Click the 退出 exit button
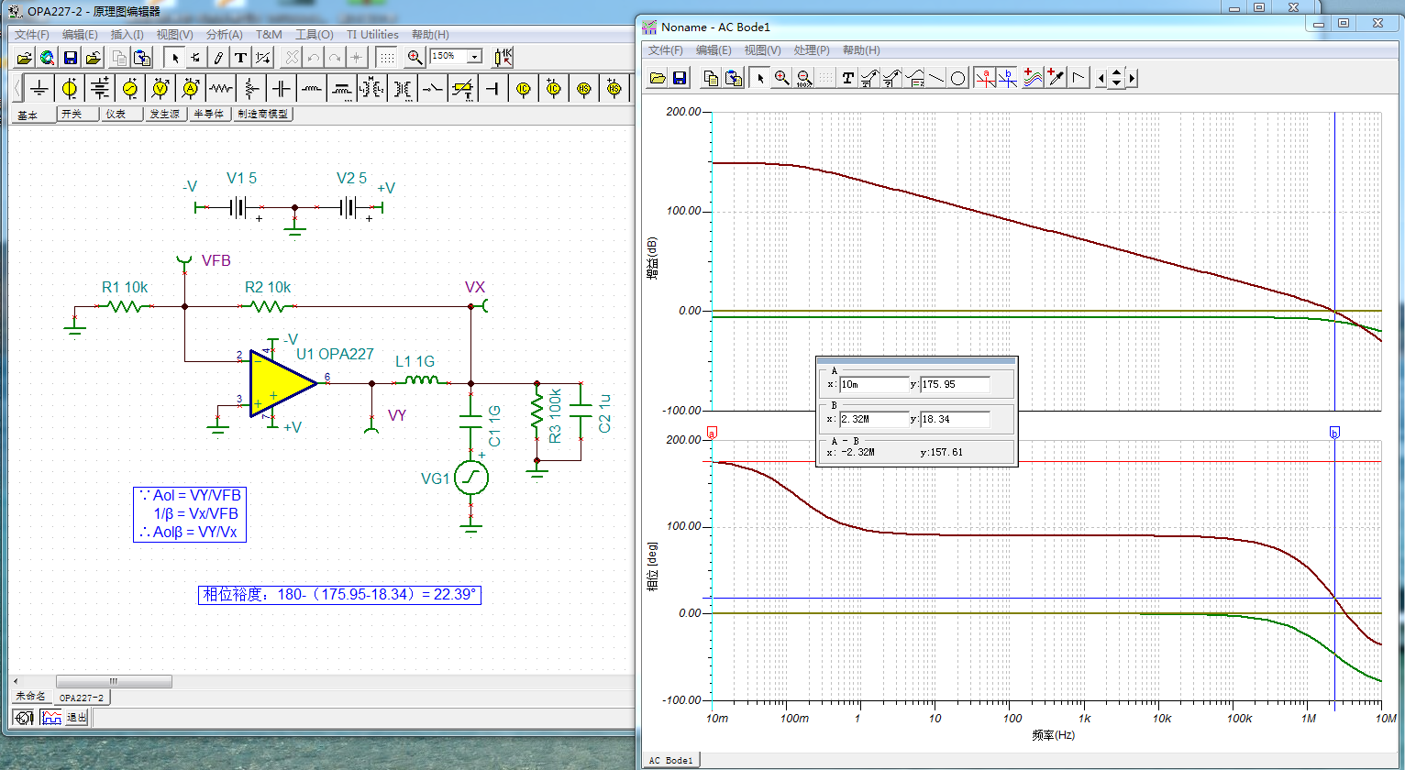Viewport: 1405px width, 770px height. click(x=77, y=718)
